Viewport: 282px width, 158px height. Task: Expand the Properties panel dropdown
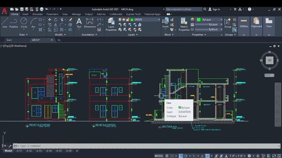tap(199, 35)
